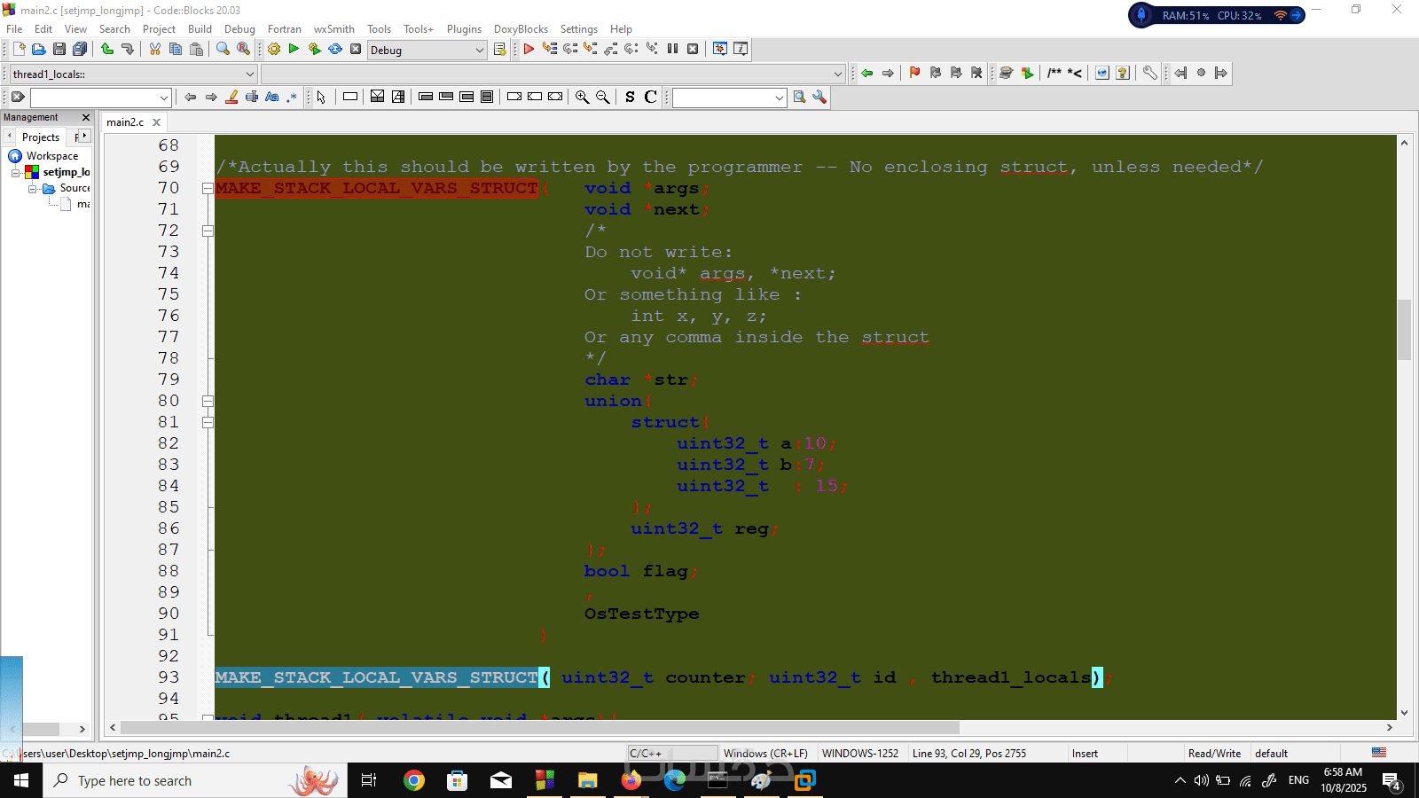Start debugging with red arrow

(529, 50)
